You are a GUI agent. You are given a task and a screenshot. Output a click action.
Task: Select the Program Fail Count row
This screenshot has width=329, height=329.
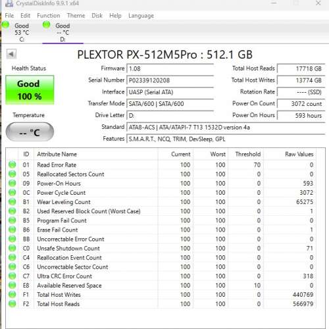(x=161, y=220)
